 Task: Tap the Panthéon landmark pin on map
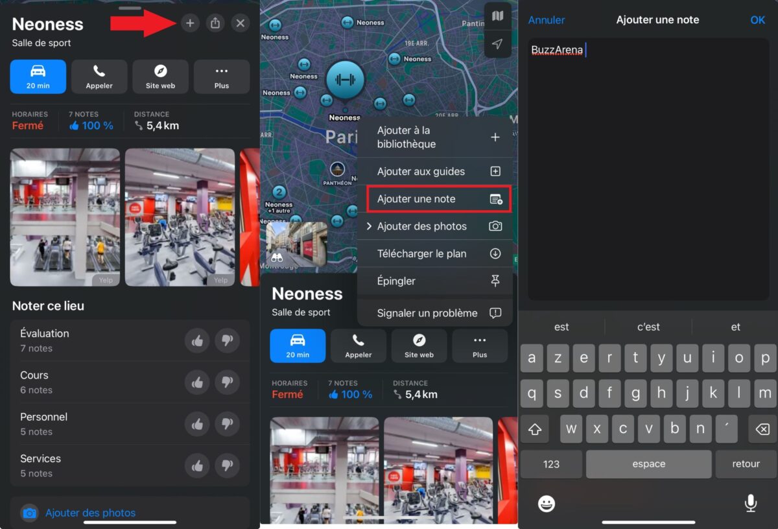tap(337, 170)
